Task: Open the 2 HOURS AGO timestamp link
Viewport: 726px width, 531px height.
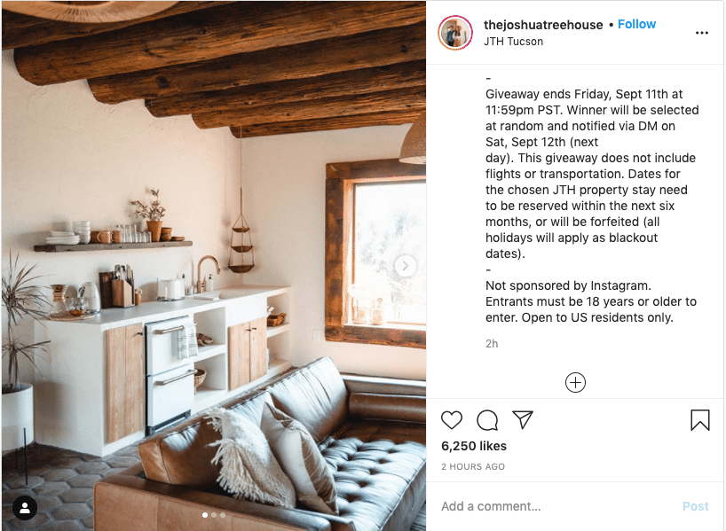Action: (x=473, y=466)
